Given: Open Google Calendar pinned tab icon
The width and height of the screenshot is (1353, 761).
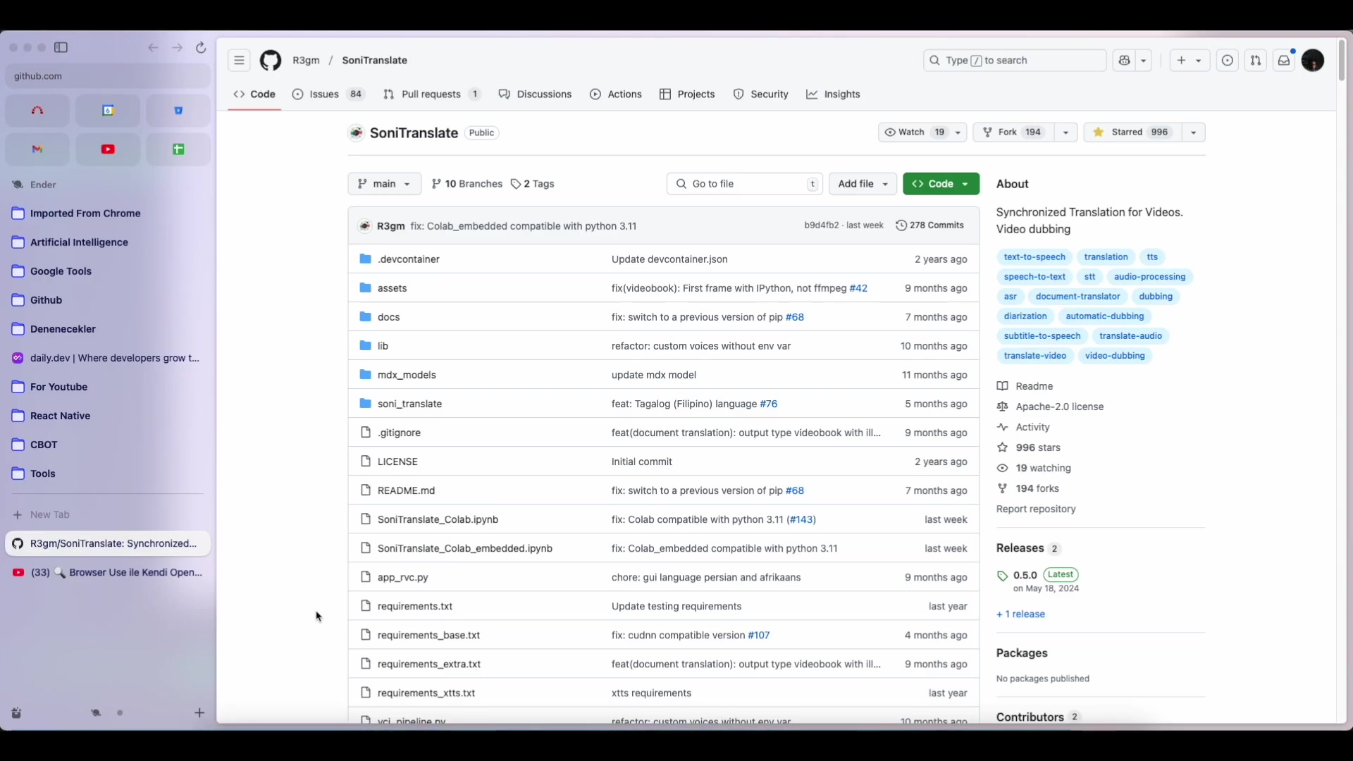Looking at the screenshot, I should click(108, 111).
